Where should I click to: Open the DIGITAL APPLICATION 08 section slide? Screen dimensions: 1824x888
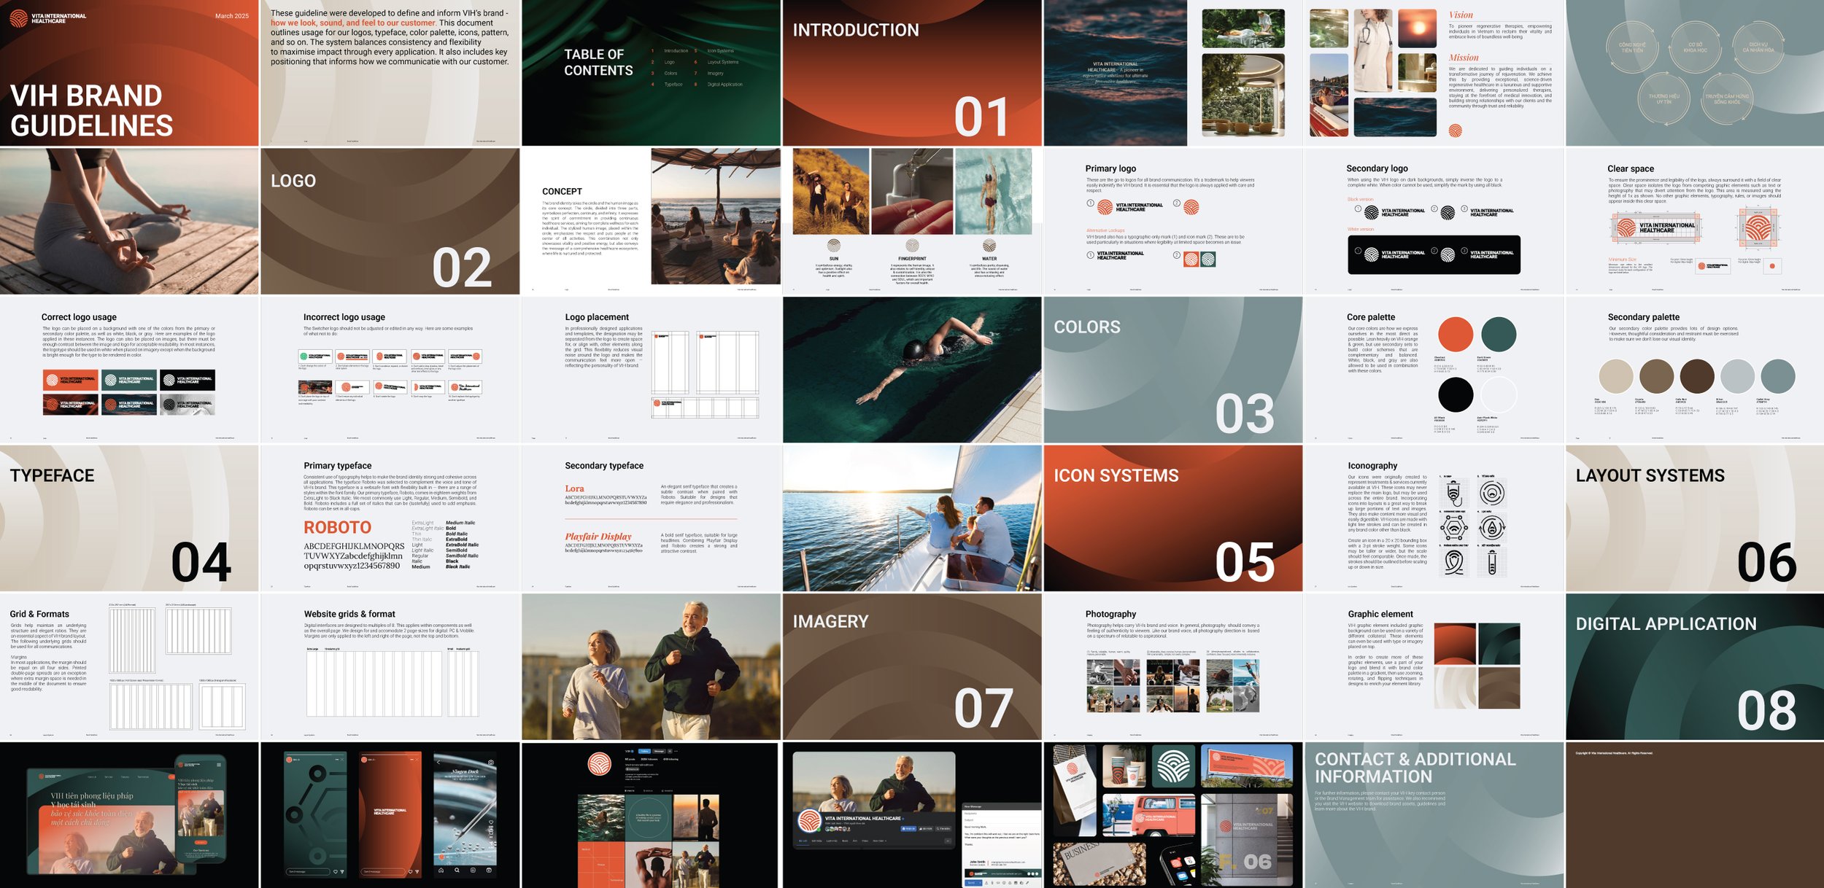click(x=1695, y=667)
